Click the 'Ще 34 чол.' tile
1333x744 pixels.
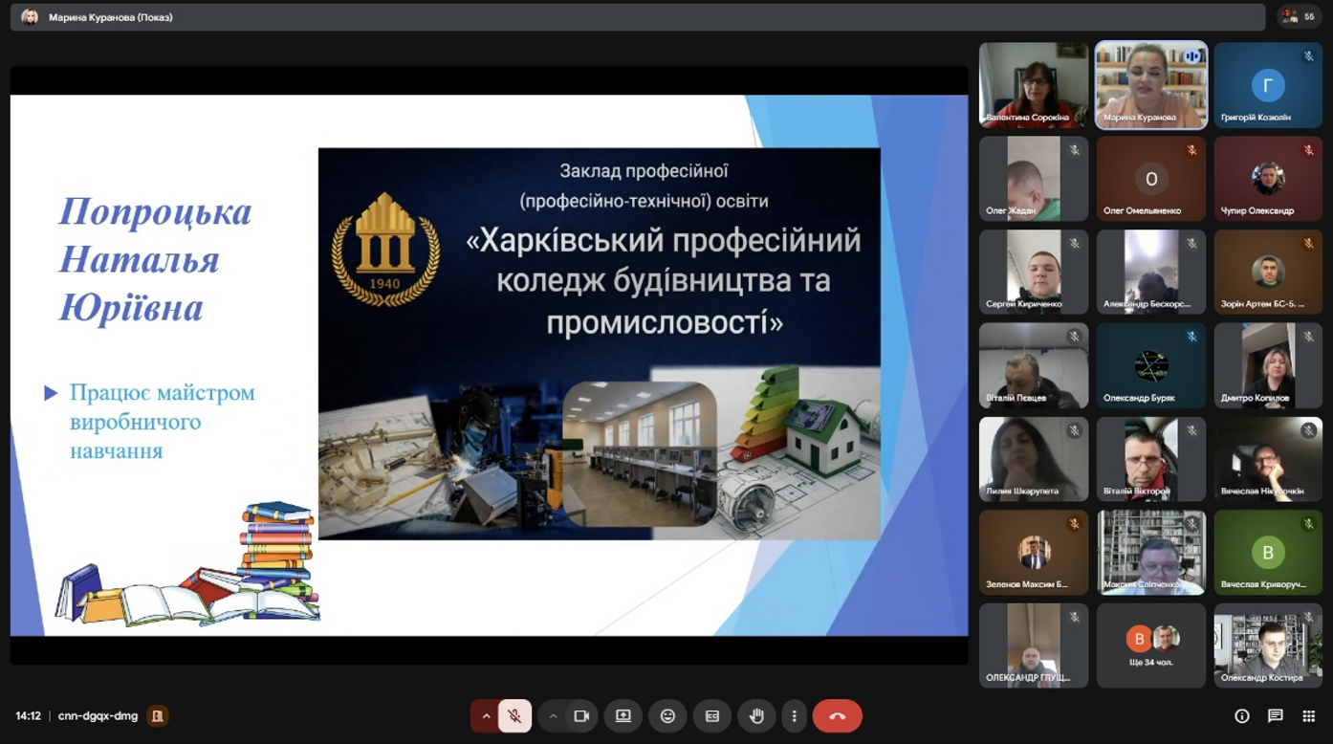pos(1150,646)
